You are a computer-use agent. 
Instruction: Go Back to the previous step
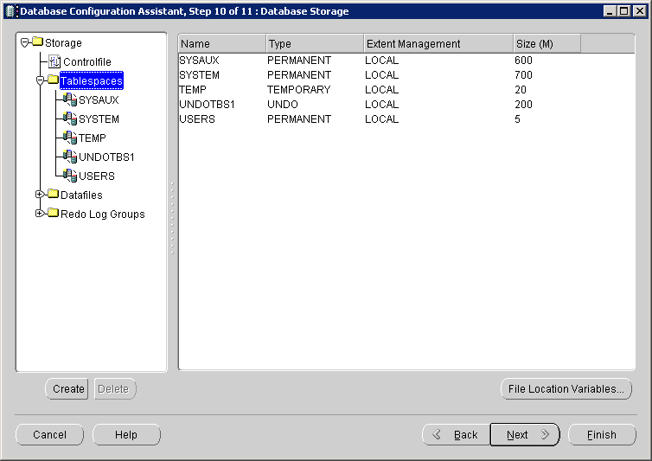(x=457, y=435)
